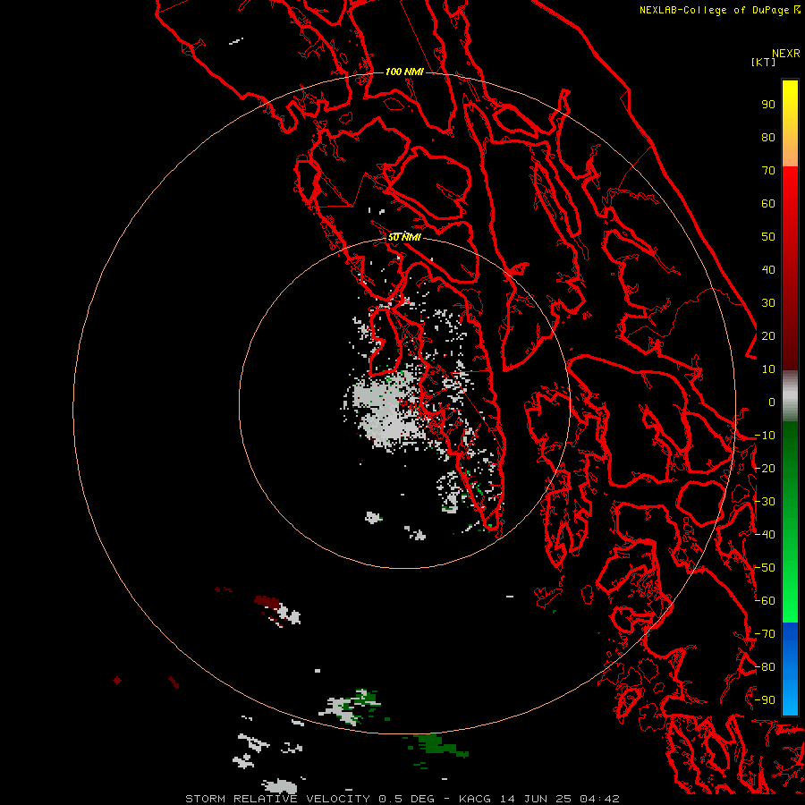Click the NEXR label above the color scale

(x=786, y=54)
